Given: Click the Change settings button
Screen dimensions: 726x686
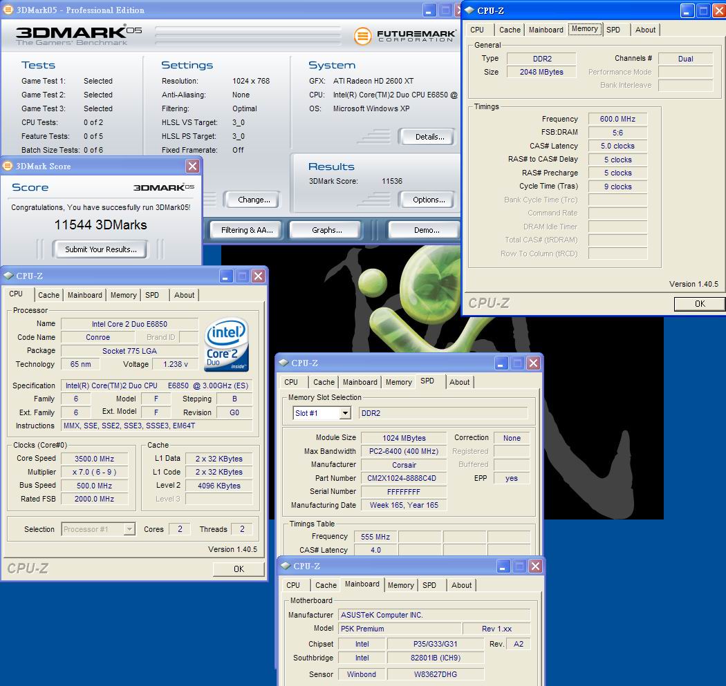Looking at the screenshot, I should point(254,200).
